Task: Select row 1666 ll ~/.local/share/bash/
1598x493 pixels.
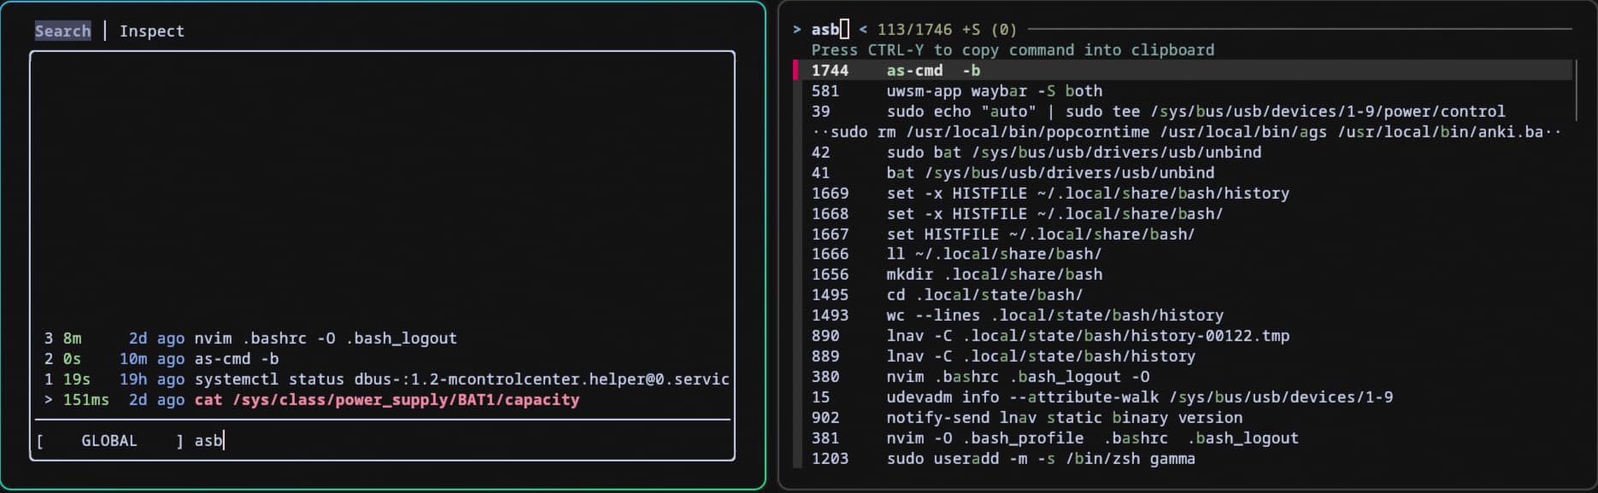Action: tap(1183, 254)
